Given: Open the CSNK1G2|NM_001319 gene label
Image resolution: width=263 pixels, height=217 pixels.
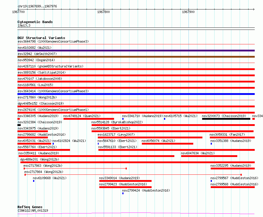Looking at the screenshot, I should coord(33,210).
